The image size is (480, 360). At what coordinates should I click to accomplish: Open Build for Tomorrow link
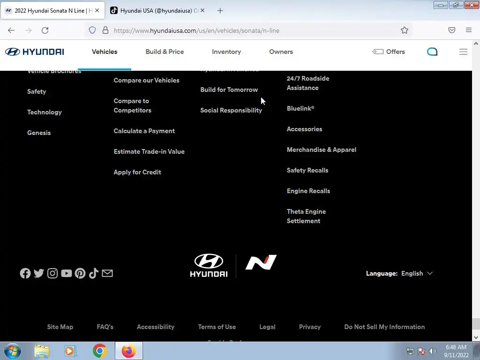click(x=229, y=90)
